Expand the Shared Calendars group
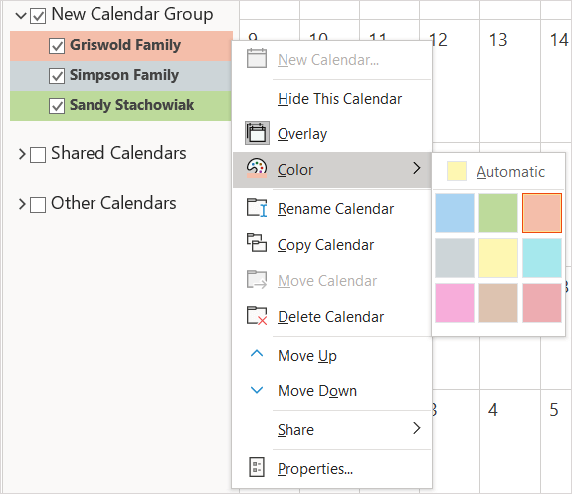572x494 pixels. pyautogui.click(x=22, y=154)
